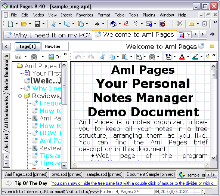Click the RSS feed icon
The image size is (220, 196).
[x=126, y=24]
